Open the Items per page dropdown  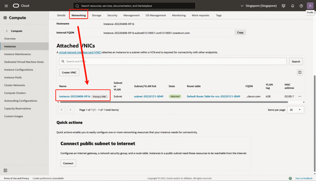(x=295, y=110)
